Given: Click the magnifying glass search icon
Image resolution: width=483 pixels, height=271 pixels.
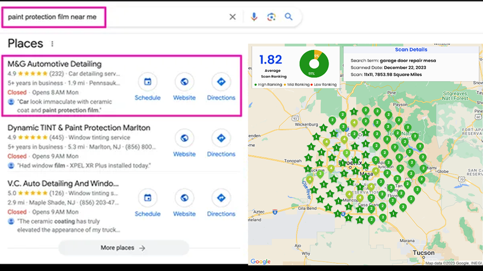Looking at the screenshot, I should pos(289,17).
